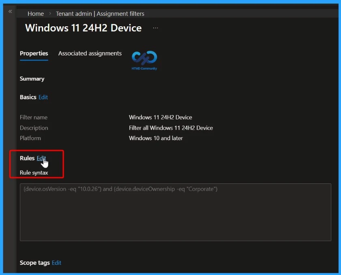
Task: Edit the Basics section
Action: point(43,97)
